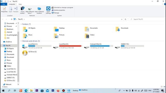Click red Local Disk (D:) usage bar
This screenshot has width=166, height=93.
tap(71, 46)
